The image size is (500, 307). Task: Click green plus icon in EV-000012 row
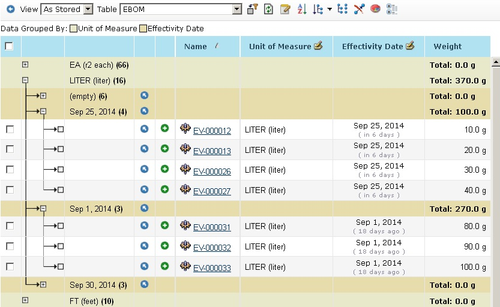pyautogui.click(x=165, y=128)
